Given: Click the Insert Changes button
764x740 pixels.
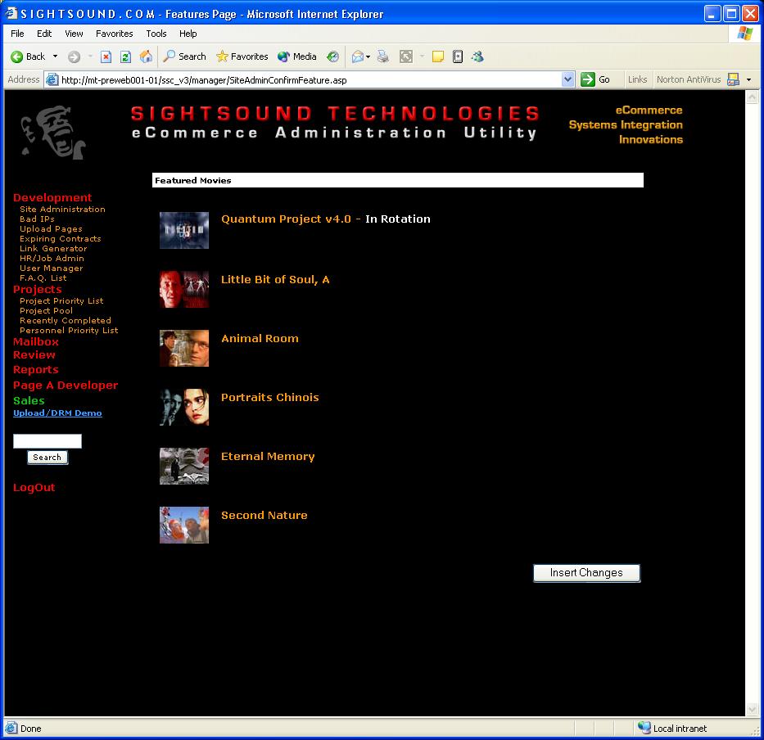Looking at the screenshot, I should 586,573.
